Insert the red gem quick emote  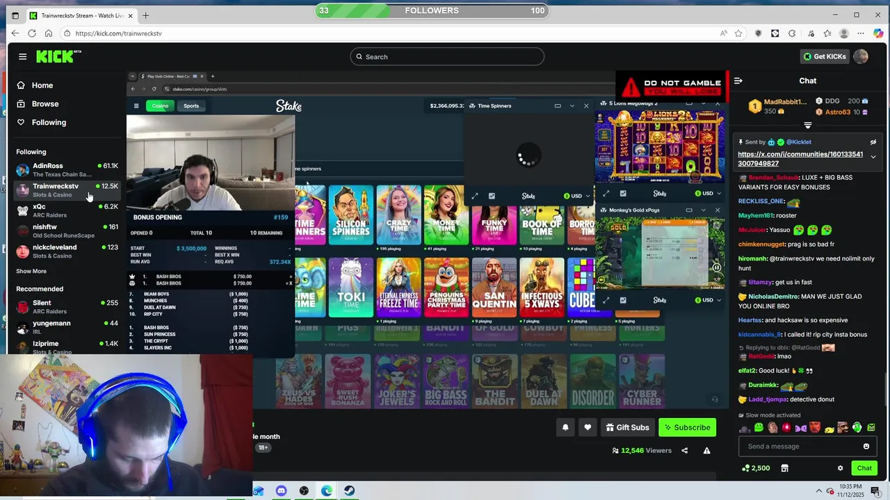[x=786, y=428]
